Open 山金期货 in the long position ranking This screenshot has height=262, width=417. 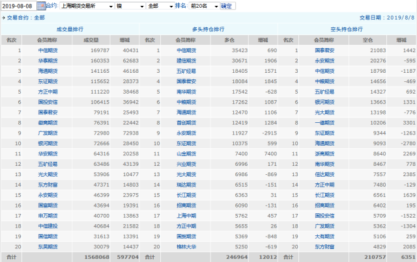(x=186, y=154)
